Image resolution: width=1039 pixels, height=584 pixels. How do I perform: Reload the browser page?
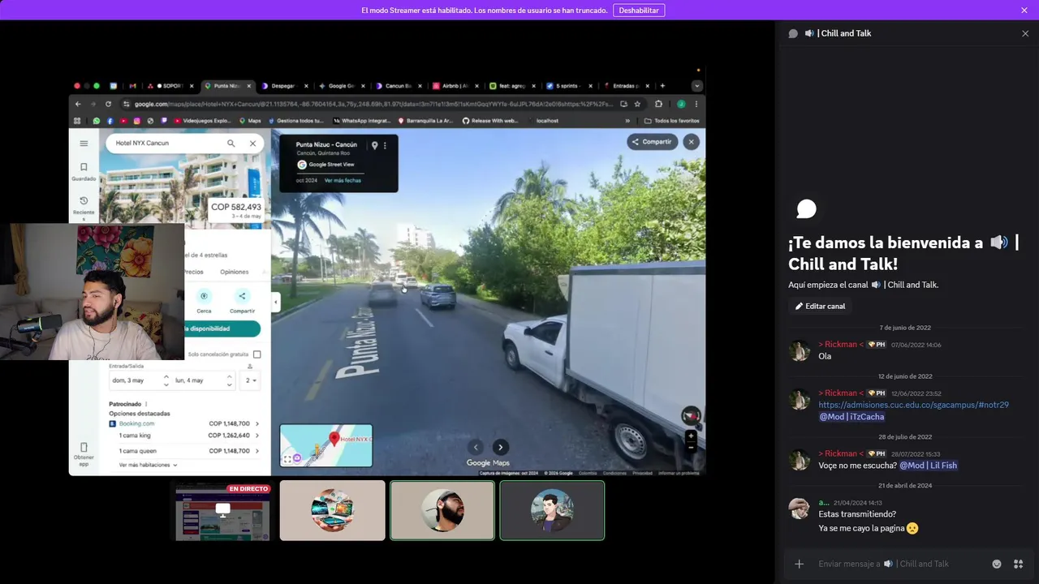pos(108,104)
